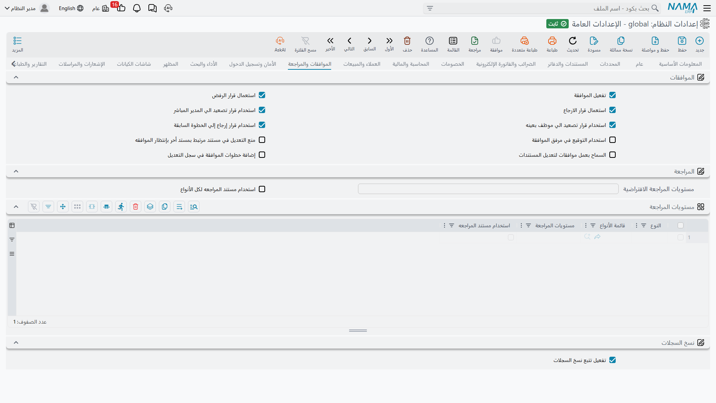Switch to المحددات tab
The image size is (716, 403).
pos(610,64)
